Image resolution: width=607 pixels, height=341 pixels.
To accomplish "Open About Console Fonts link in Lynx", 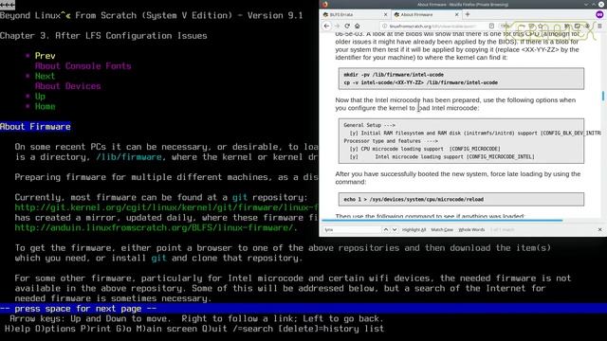I will click(83, 65).
